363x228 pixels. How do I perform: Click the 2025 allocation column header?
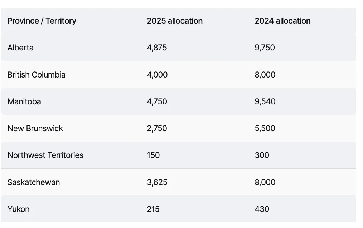(x=175, y=21)
